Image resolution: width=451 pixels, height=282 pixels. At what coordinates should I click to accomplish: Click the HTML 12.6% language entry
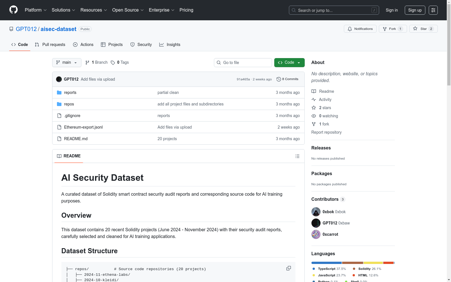[x=365, y=275]
